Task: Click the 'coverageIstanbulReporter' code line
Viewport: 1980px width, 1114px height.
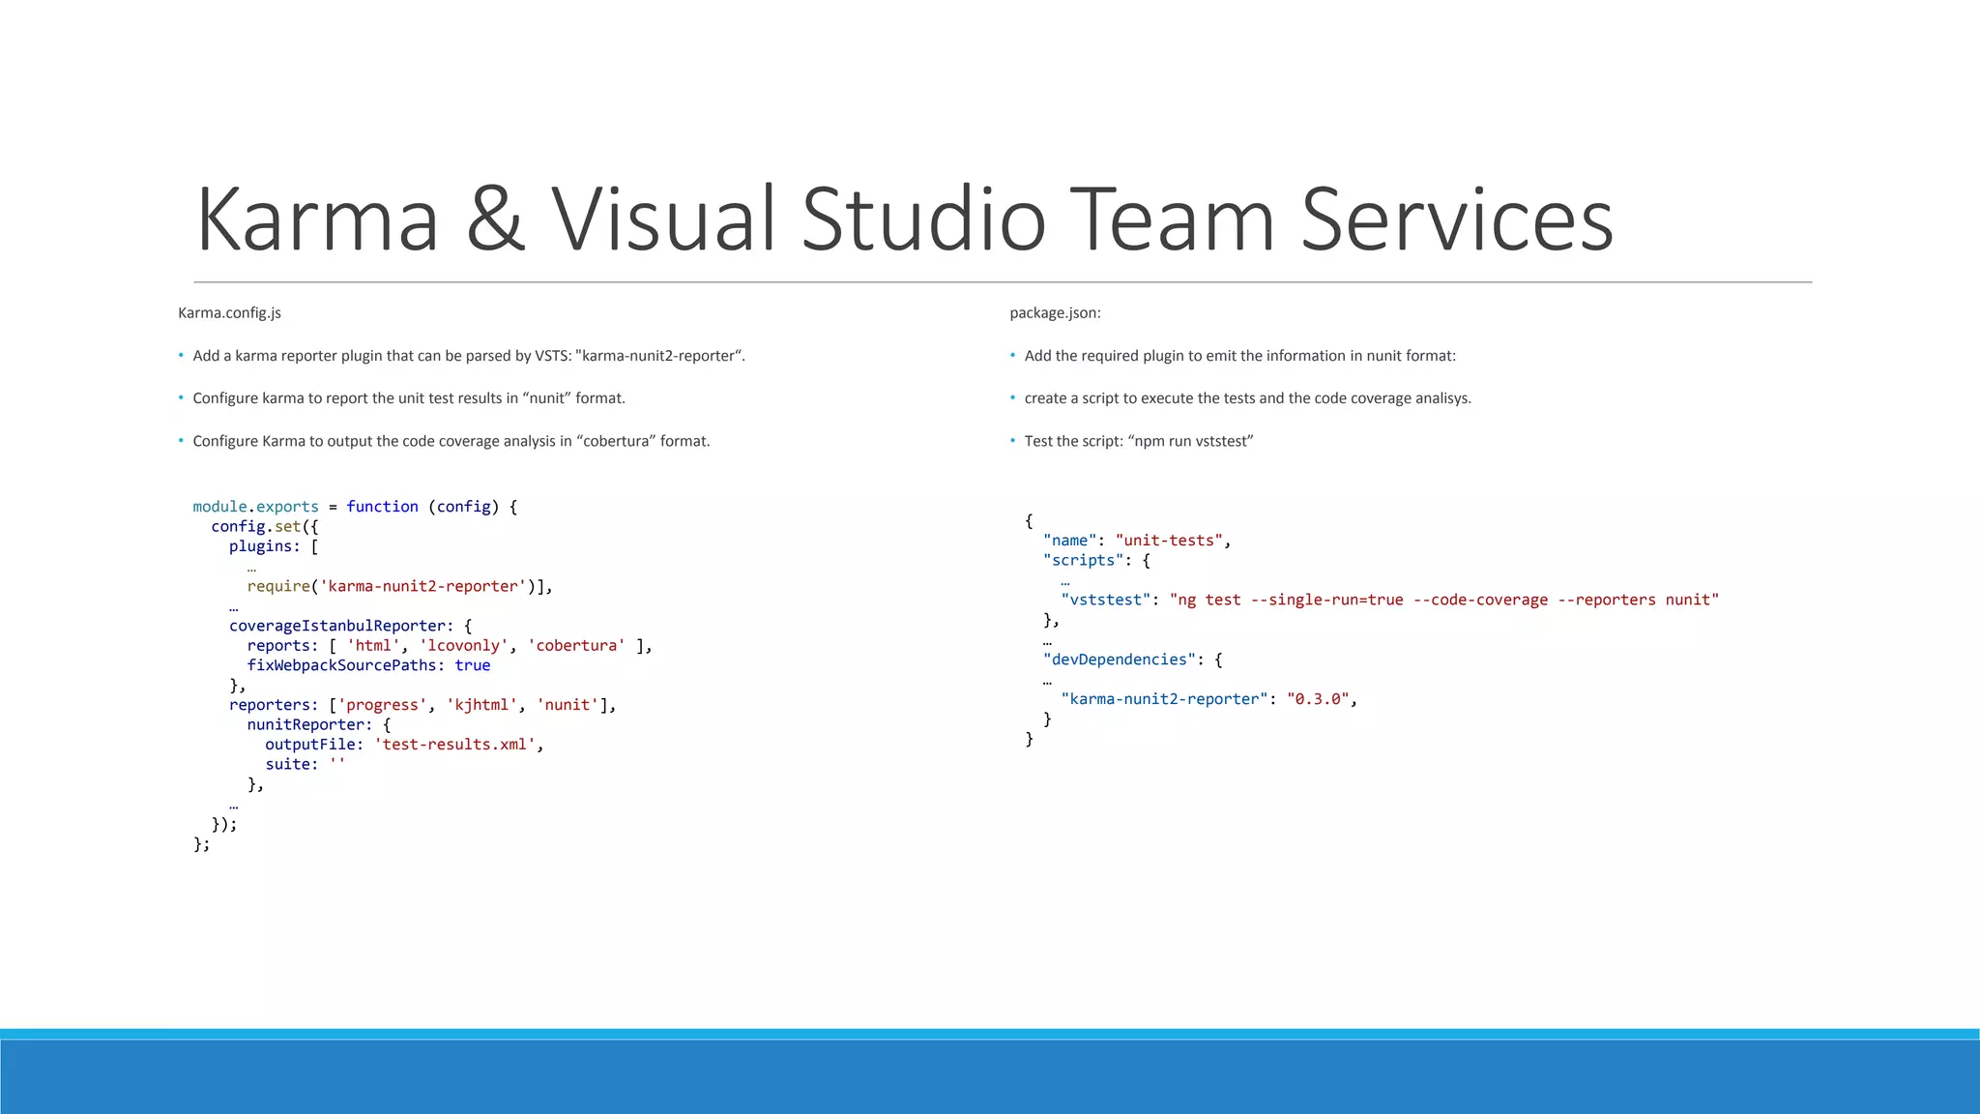Action: [x=350, y=626]
